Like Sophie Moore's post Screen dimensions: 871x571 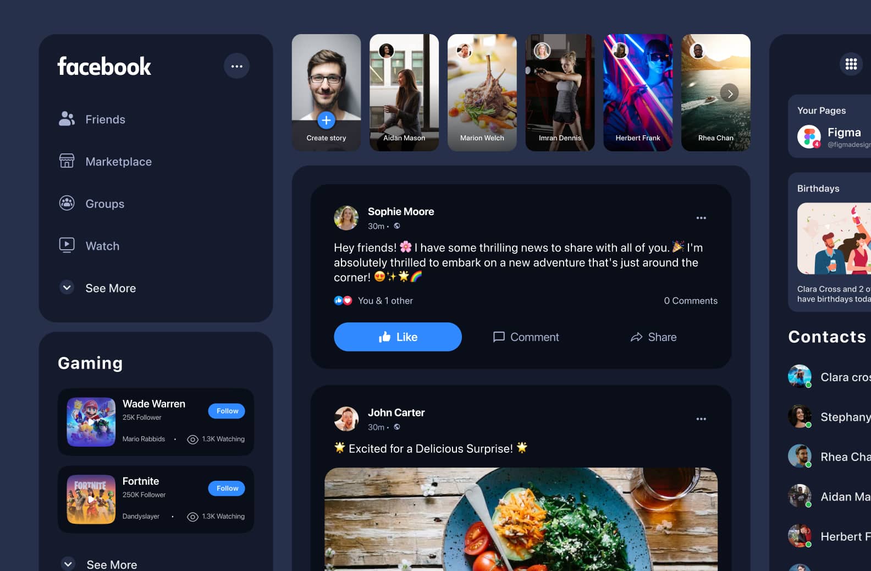tap(398, 337)
